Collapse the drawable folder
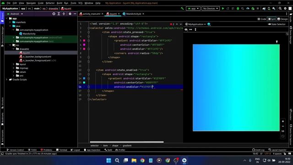This screenshot has height=165, width=293. 13,49
